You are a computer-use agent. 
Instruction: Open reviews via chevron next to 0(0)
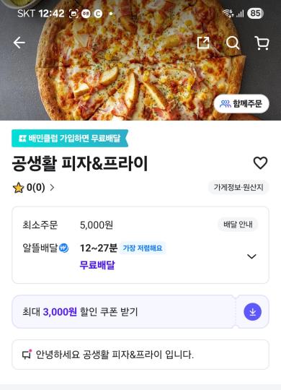pos(52,188)
